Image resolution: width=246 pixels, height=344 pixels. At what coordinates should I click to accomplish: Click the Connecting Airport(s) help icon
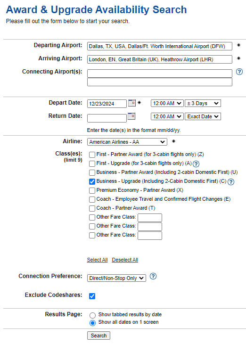pos(239,72)
